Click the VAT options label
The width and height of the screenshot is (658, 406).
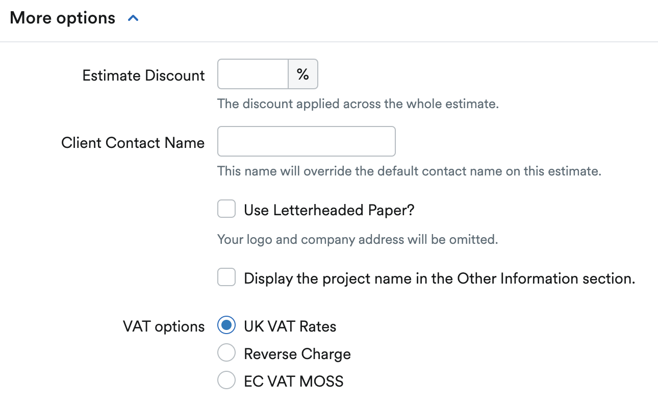point(164,326)
